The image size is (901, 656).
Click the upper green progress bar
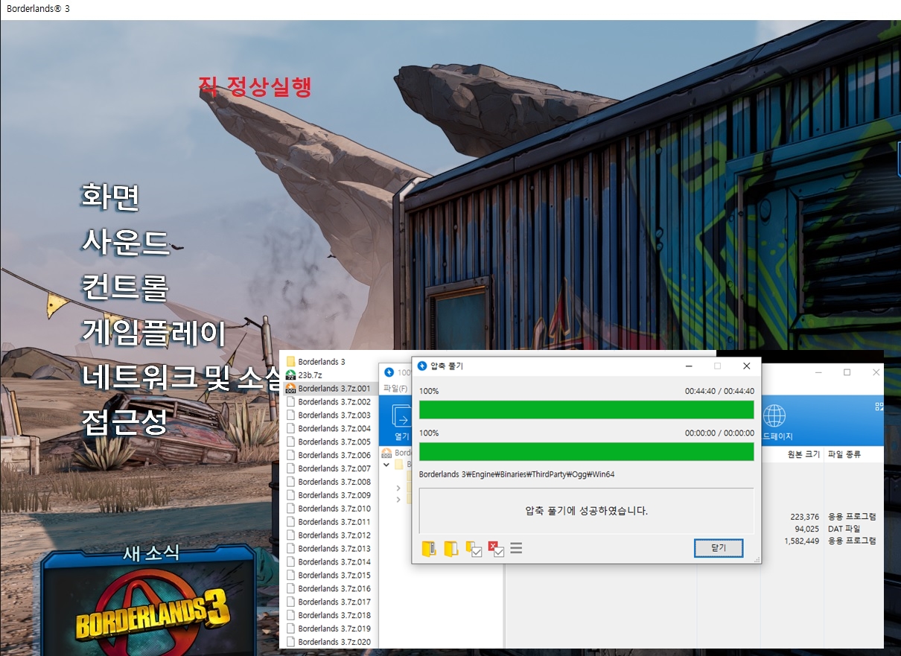pyautogui.click(x=587, y=410)
